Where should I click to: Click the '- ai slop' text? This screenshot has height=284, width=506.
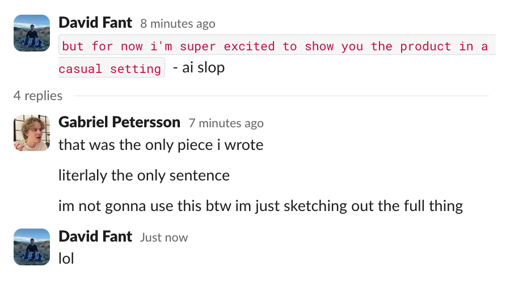pos(199,68)
